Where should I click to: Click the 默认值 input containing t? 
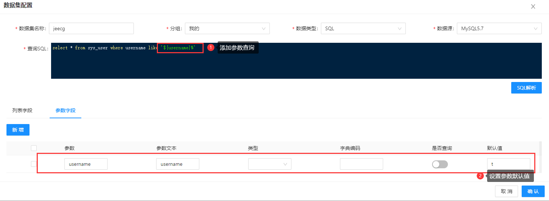coord(509,164)
